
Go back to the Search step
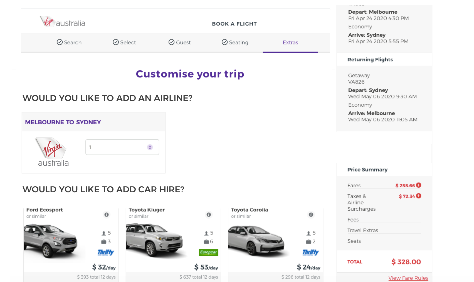point(69,42)
